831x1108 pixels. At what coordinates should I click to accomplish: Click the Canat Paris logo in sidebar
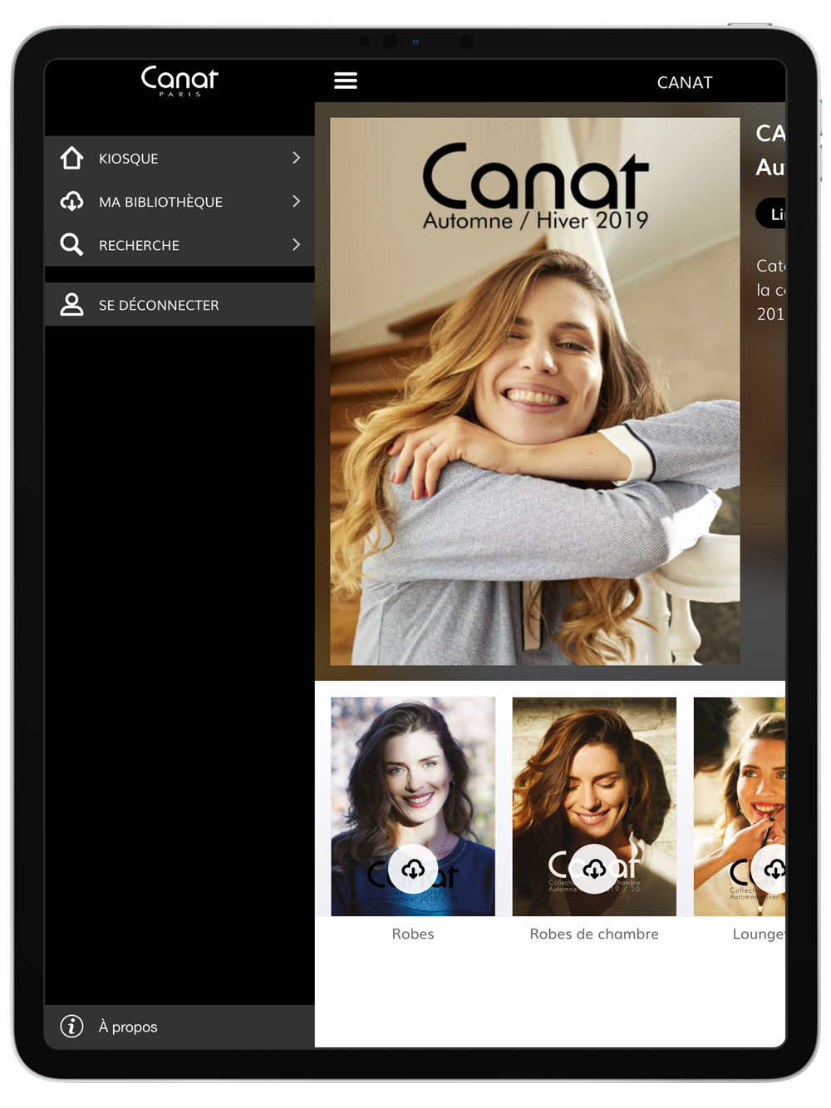tap(179, 81)
